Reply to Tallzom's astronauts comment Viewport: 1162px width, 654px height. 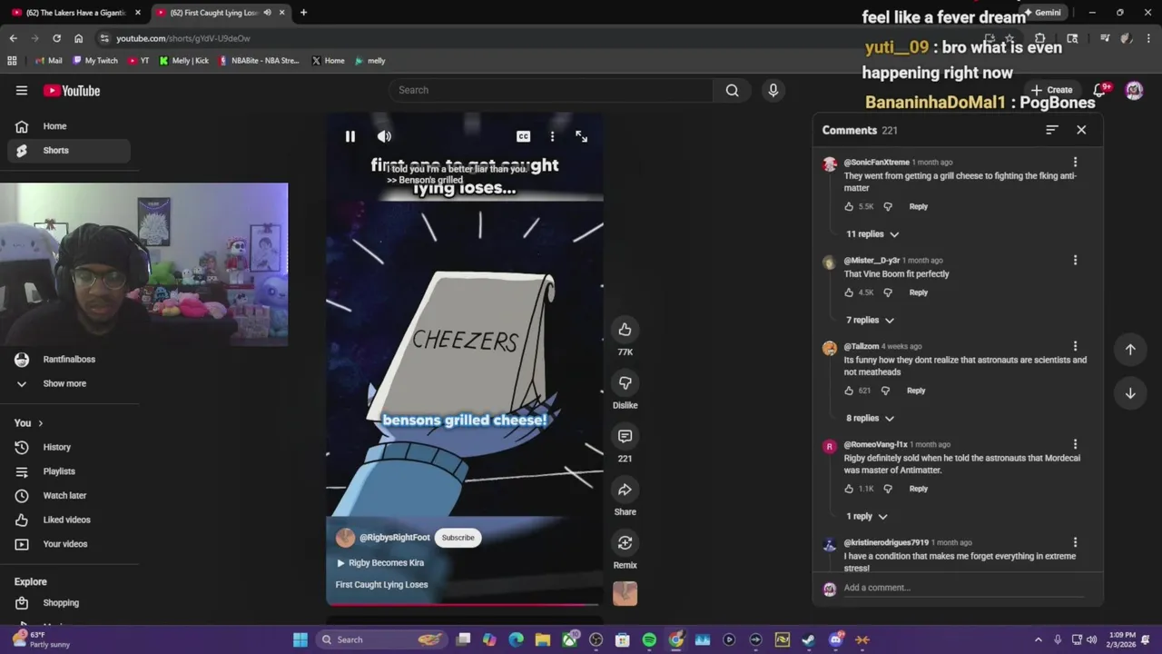(x=916, y=391)
